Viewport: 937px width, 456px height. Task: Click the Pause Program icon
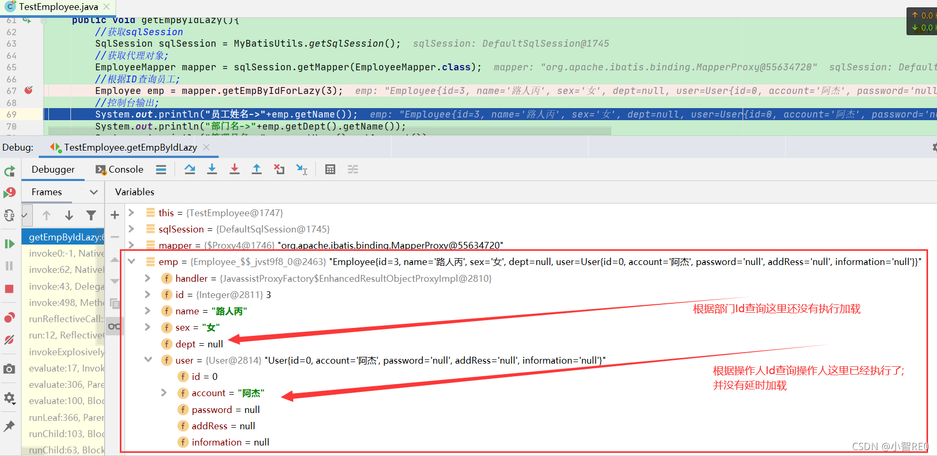(9, 266)
